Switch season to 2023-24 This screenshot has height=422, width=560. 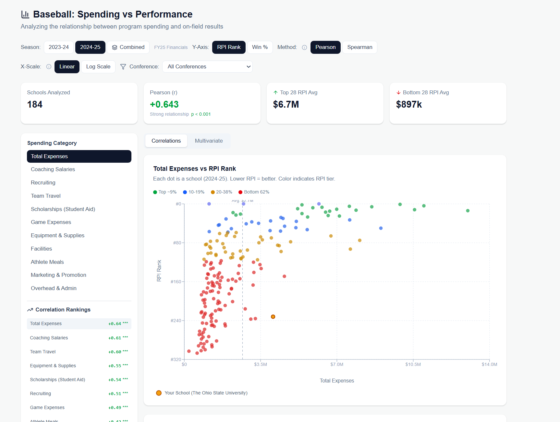(59, 47)
